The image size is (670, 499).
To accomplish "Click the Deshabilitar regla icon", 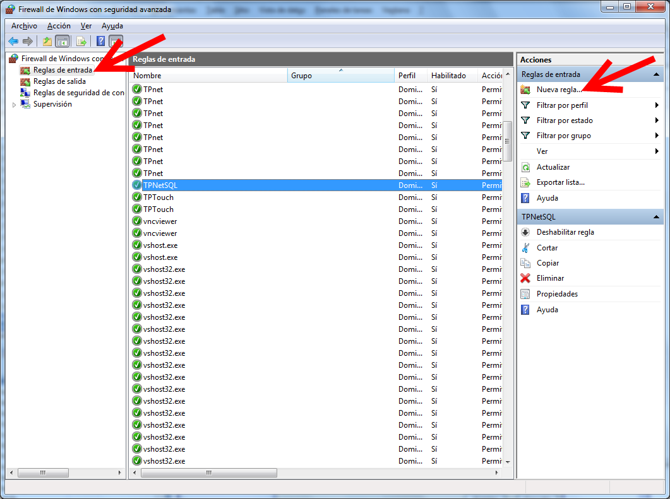I will pos(525,232).
